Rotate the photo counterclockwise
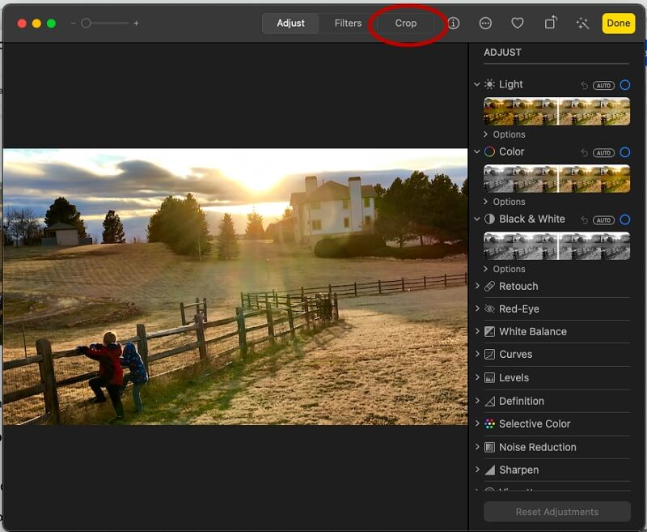 click(x=551, y=23)
